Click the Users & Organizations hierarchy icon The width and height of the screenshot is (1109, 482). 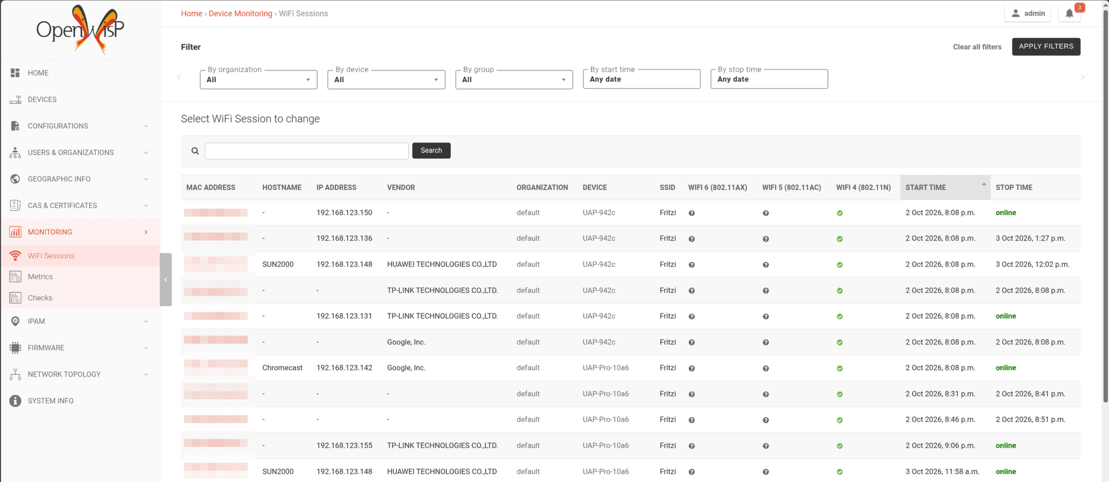click(x=15, y=153)
